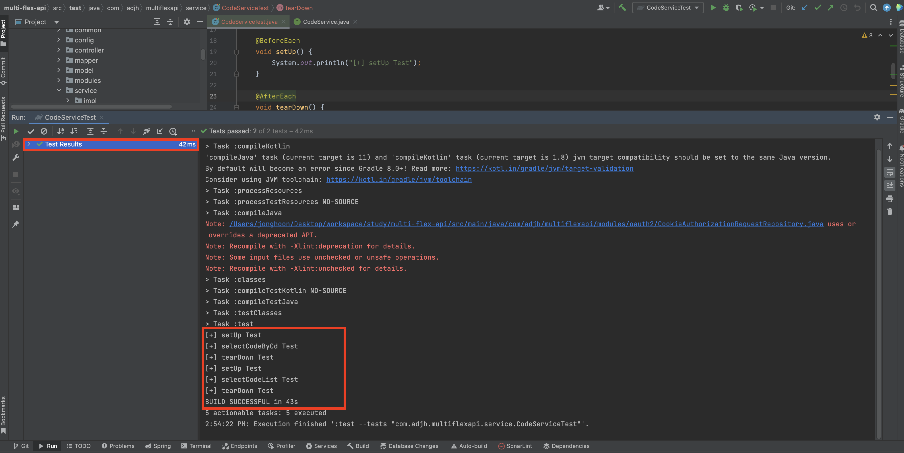Open Search Everywhere magnifier icon
Image resolution: width=904 pixels, height=453 pixels.
[x=873, y=8]
